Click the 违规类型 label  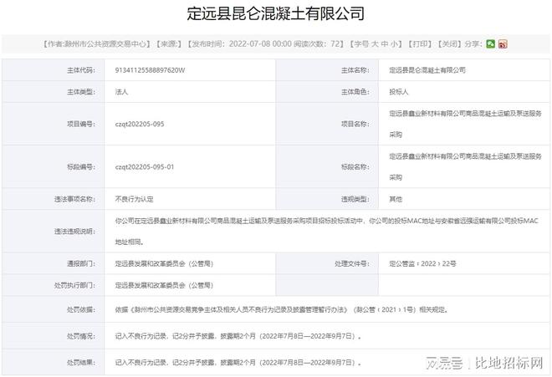tap(355, 199)
